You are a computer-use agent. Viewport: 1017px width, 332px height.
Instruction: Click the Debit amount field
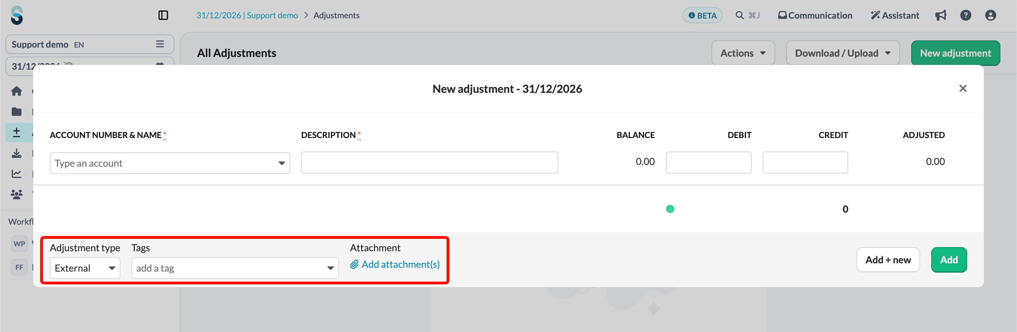tap(708, 163)
